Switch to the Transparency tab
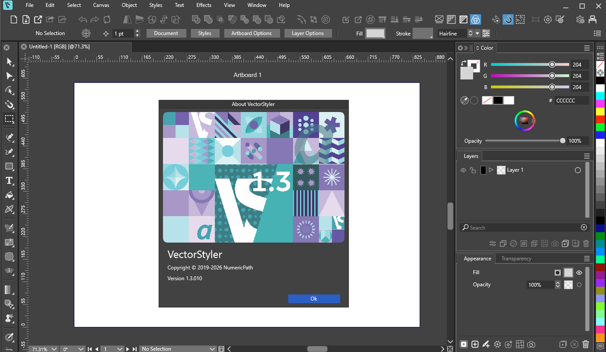Viewport: 606px width, 352px height. point(516,259)
